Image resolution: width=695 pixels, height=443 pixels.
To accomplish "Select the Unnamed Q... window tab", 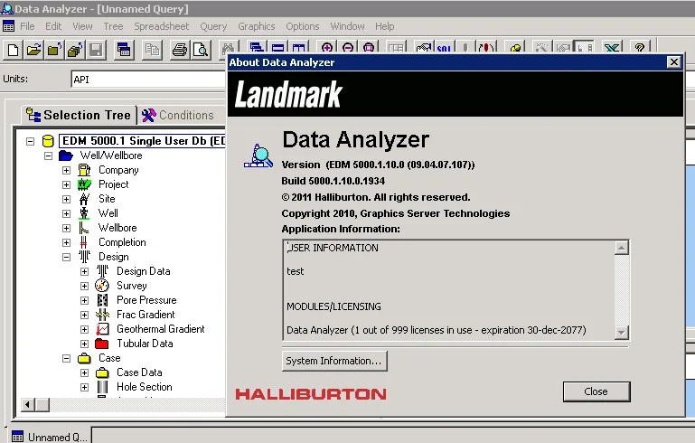I will 50,437.
